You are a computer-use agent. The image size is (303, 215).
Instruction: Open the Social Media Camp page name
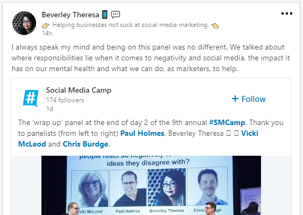pyautogui.click(x=79, y=90)
